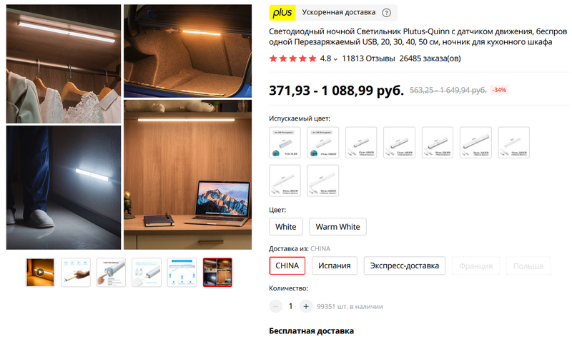Expand the 4.8 rating dropdown chevron
The width and height of the screenshot is (572, 339).
335,59
